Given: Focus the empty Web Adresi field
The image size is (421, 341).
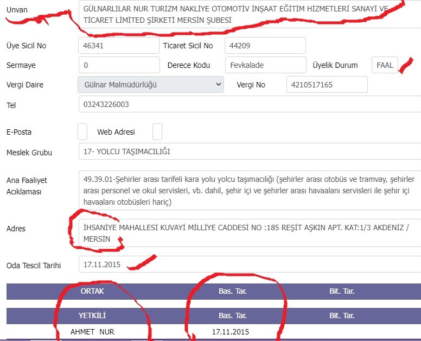Looking at the screenshot, I should 157,131.
